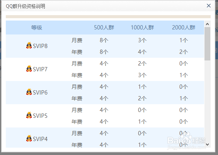
Task: Click 月费 in the SVIP7 row
Action: [x=77, y=64]
